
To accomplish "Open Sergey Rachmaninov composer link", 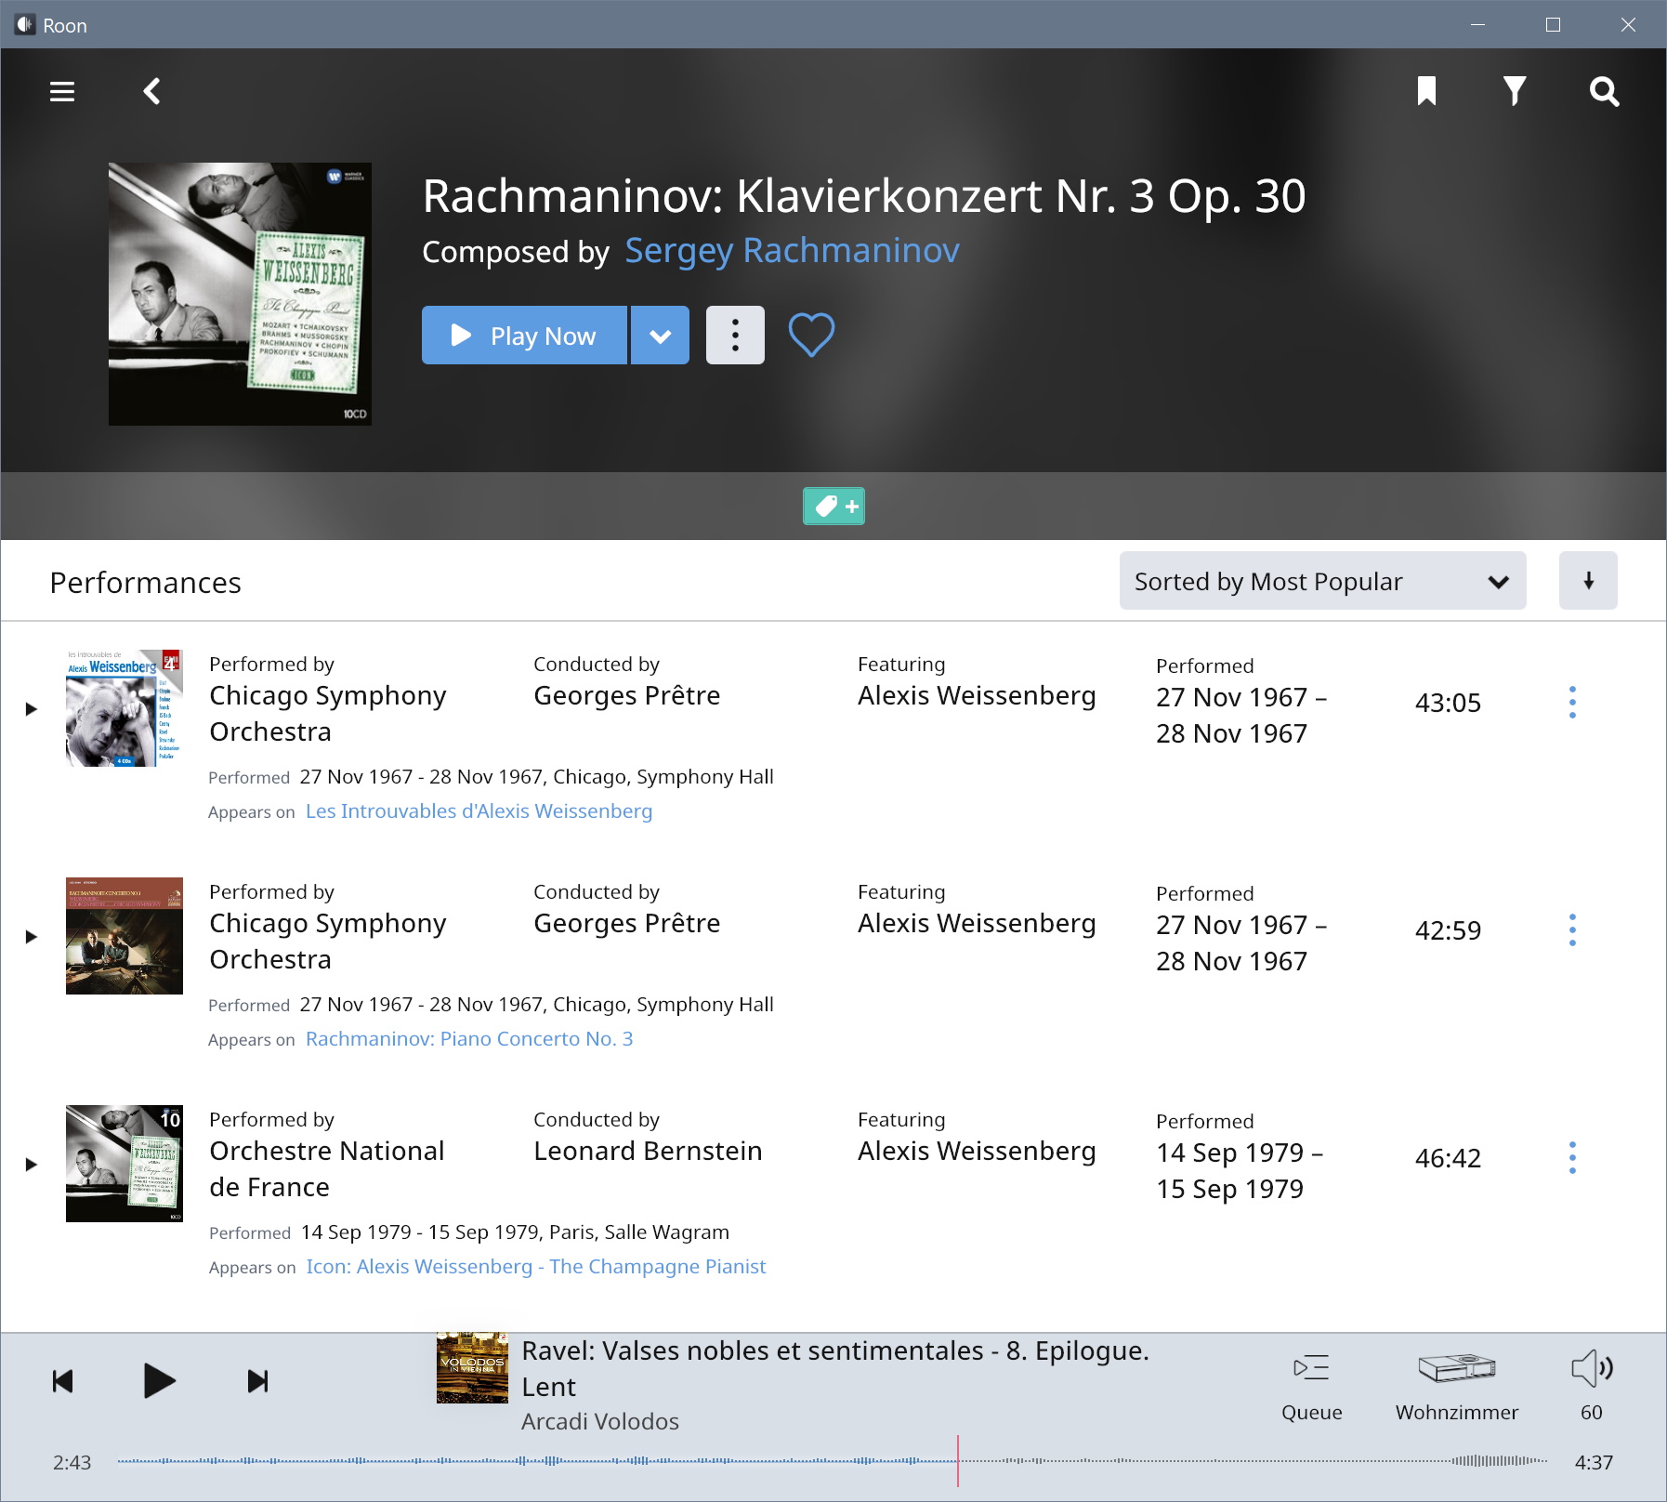I will point(792,251).
